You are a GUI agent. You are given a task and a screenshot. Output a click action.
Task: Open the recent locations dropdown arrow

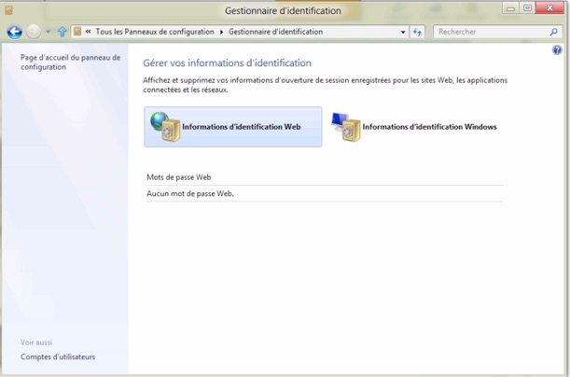(x=48, y=32)
